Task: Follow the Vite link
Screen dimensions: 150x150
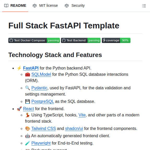Action: (82, 115)
